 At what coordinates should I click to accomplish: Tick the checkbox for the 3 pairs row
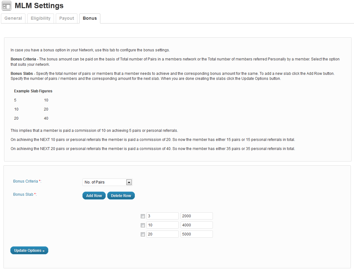click(x=143, y=216)
